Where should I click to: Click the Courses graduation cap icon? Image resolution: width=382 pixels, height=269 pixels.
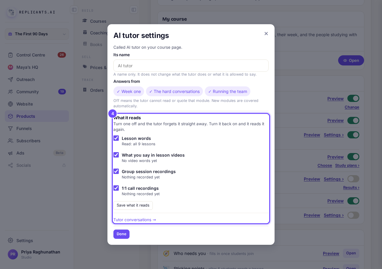tap(85, 21)
